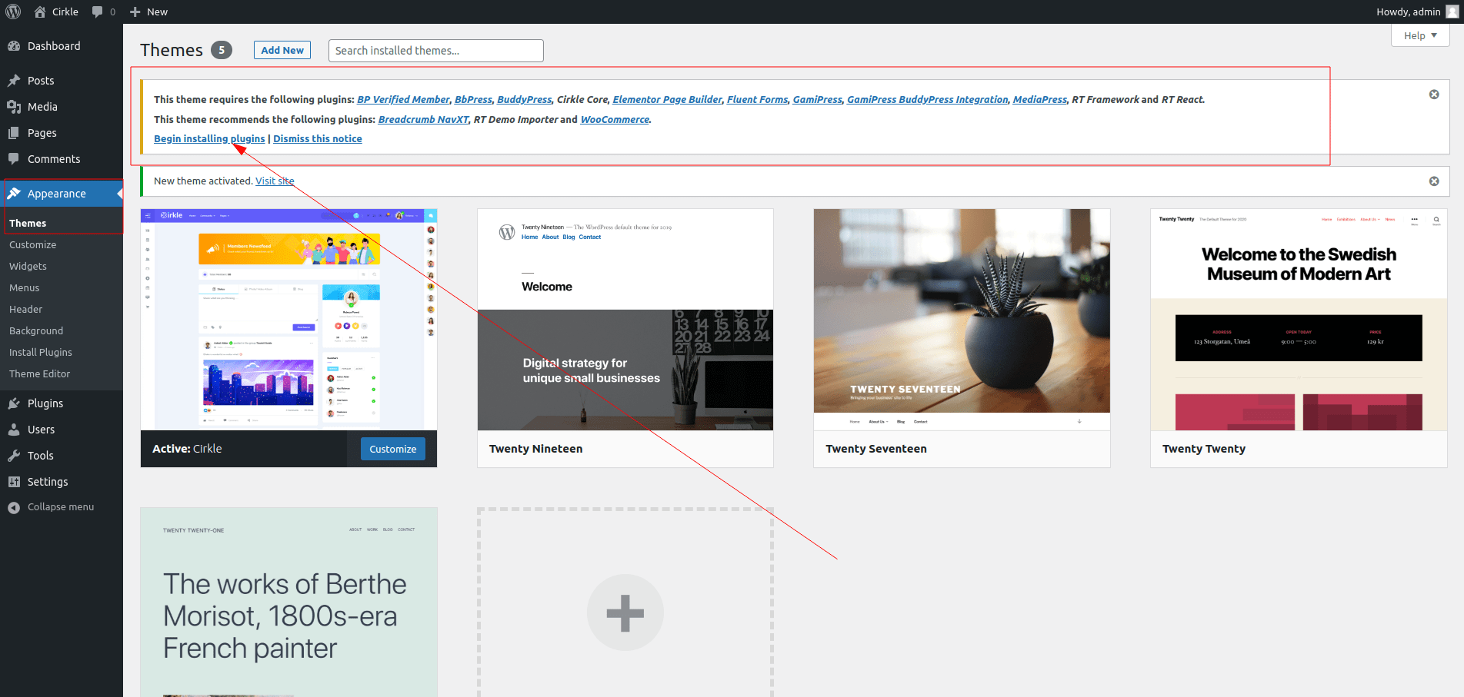Click the Add New theme button
The image size is (1464, 697).
[282, 50]
